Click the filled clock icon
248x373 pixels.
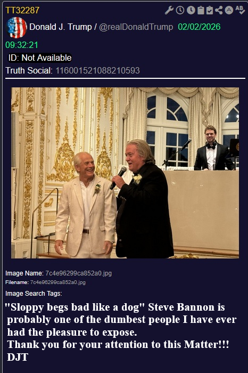pyautogui.click(x=191, y=10)
